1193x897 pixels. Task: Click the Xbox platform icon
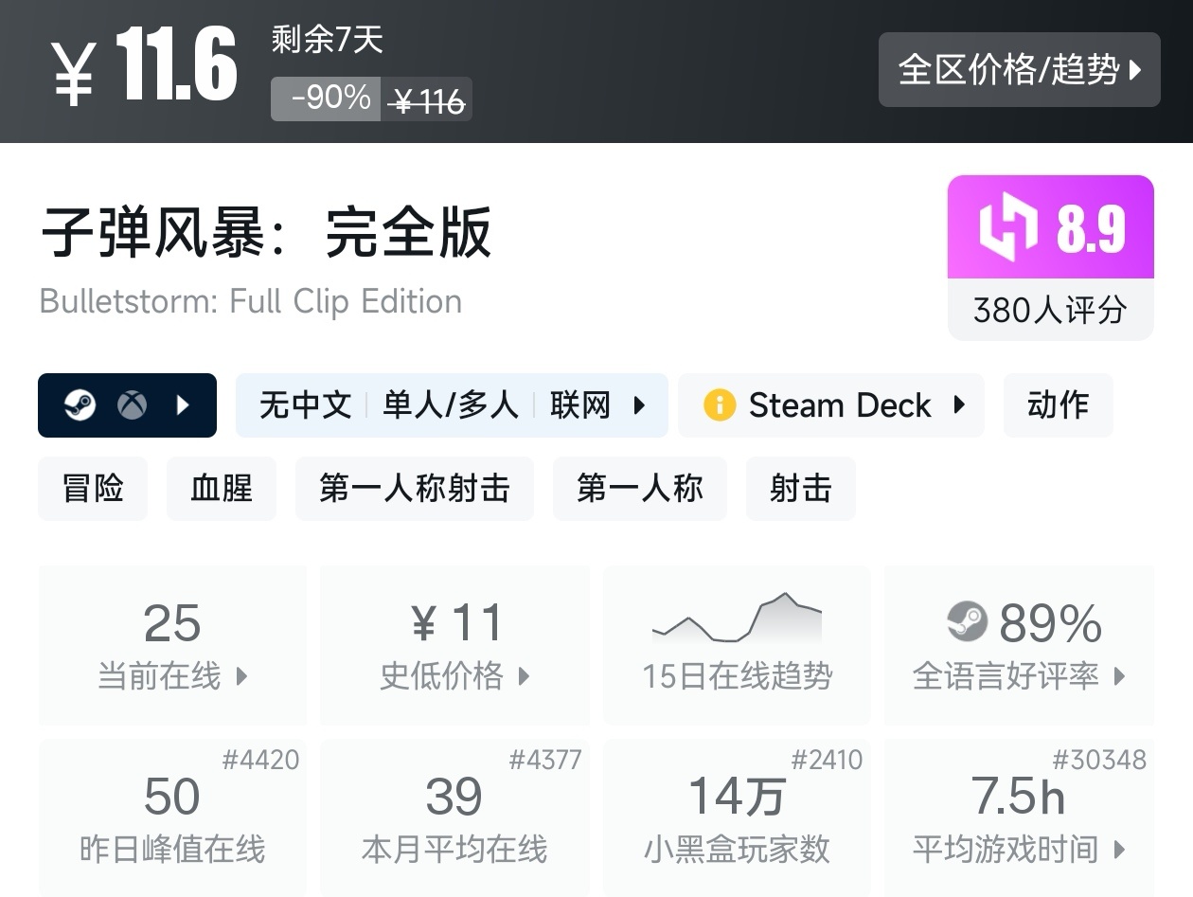point(133,405)
